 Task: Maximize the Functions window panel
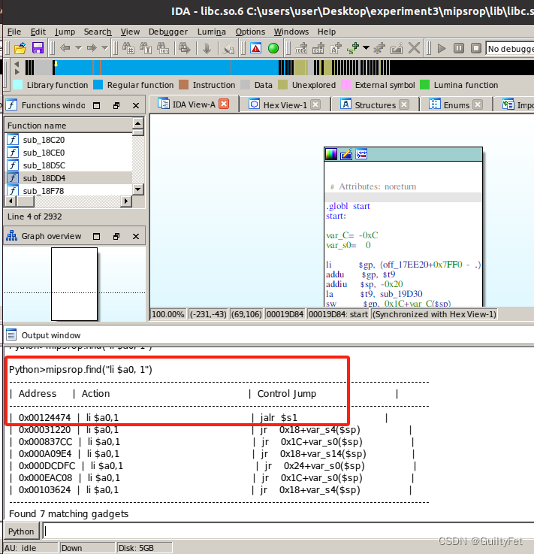pyautogui.click(x=96, y=106)
